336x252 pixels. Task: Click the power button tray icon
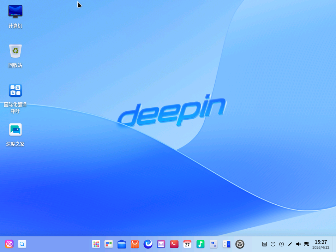click(273, 244)
